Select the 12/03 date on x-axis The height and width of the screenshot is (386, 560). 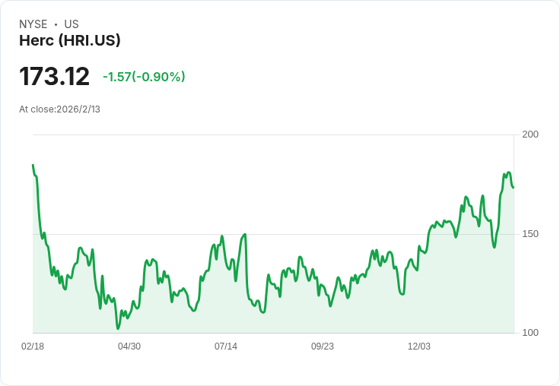coord(419,346)
